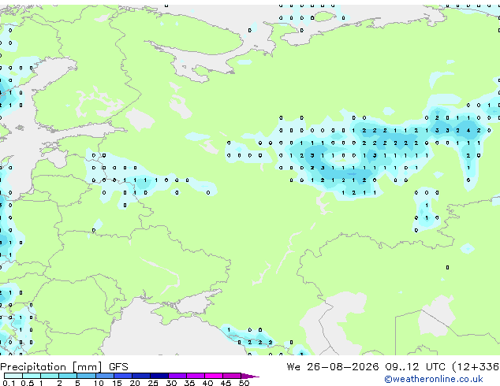Click the legend scale label '15'
This screenshot has width=500, height=386.
117,383
